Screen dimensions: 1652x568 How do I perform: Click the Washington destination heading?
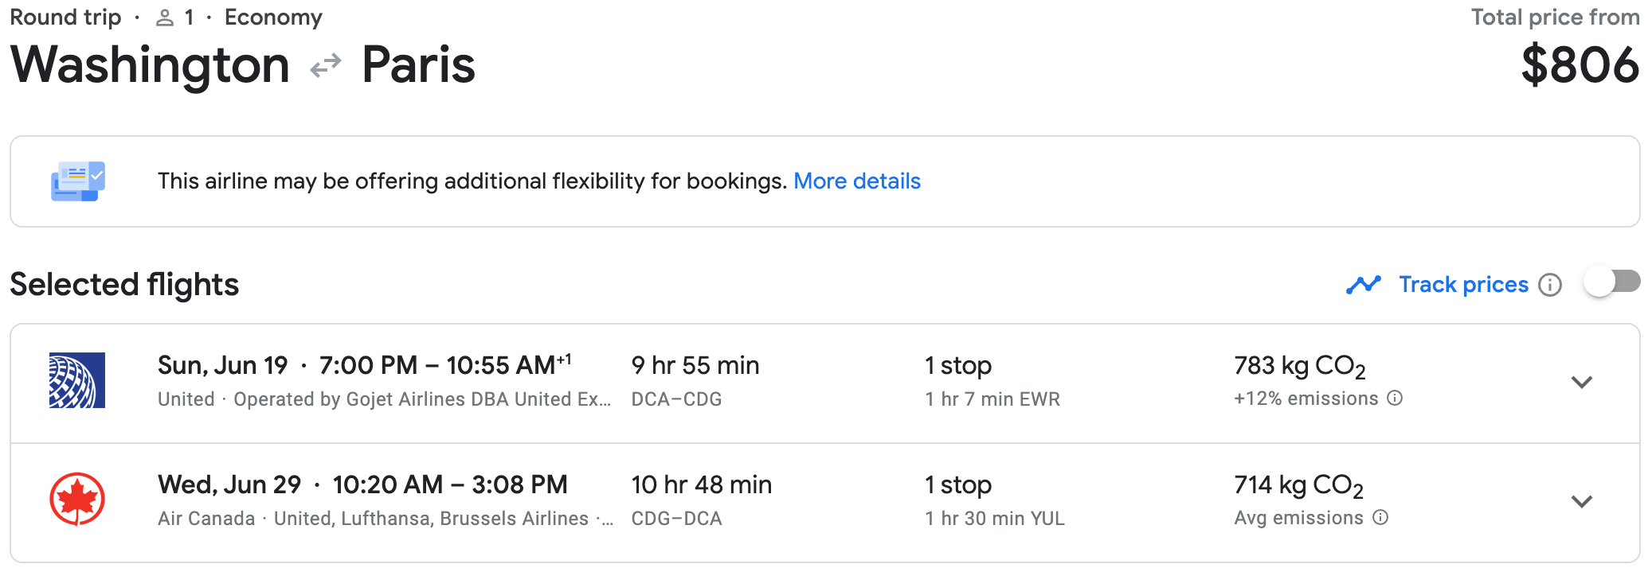(151, 64)
